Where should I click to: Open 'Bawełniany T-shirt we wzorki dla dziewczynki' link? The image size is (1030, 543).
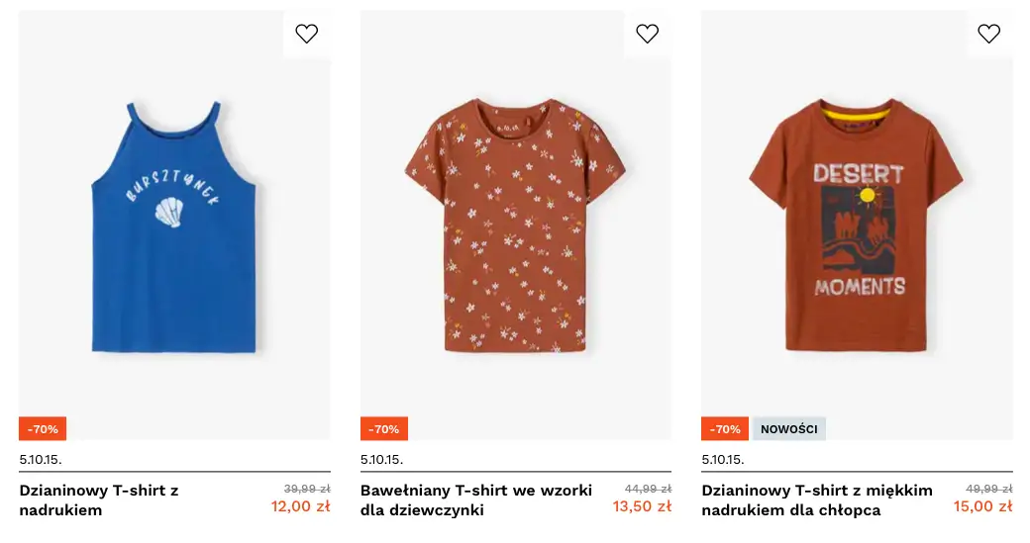(x=476, y=500)
